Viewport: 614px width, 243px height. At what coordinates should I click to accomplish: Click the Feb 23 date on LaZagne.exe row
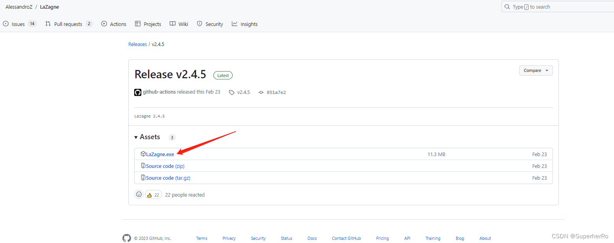tap(540, 154)
